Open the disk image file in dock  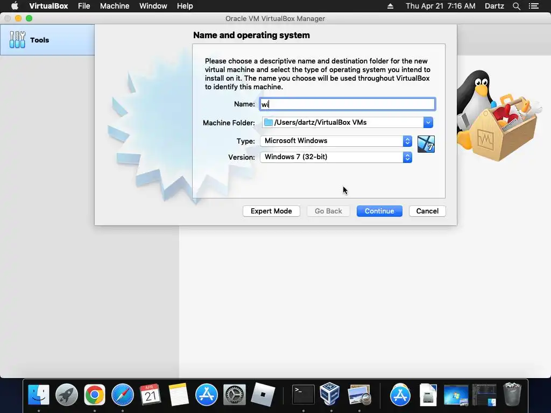tap(428, 395)
